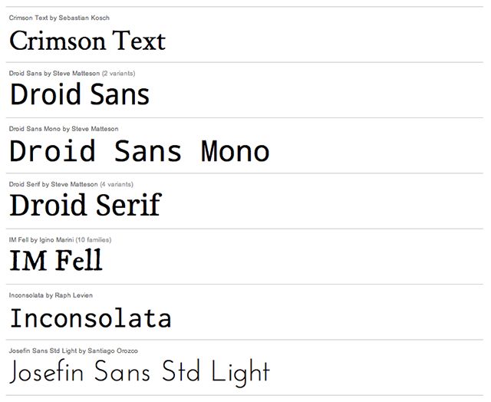Viewport: 491px width, 402px height.
Task: Click the large Droid Serif font preview
Action: point(85,205)
